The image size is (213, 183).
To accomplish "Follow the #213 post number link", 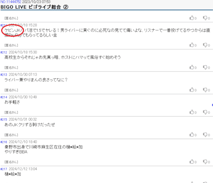I will [x=4, y=75].
